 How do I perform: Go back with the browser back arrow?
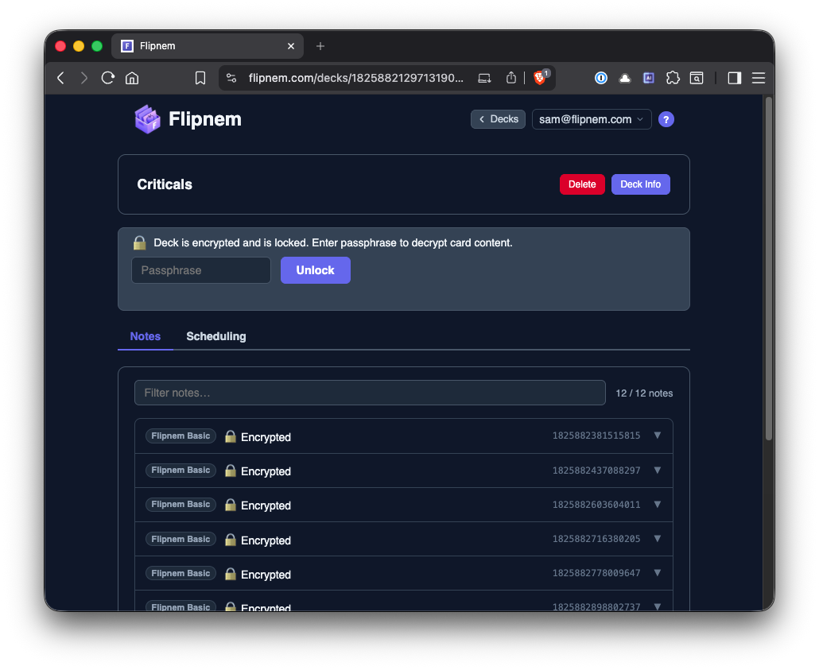point(60,79)
